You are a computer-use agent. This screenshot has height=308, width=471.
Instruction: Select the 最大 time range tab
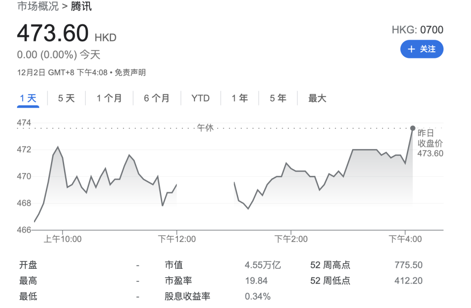(317, 98)
